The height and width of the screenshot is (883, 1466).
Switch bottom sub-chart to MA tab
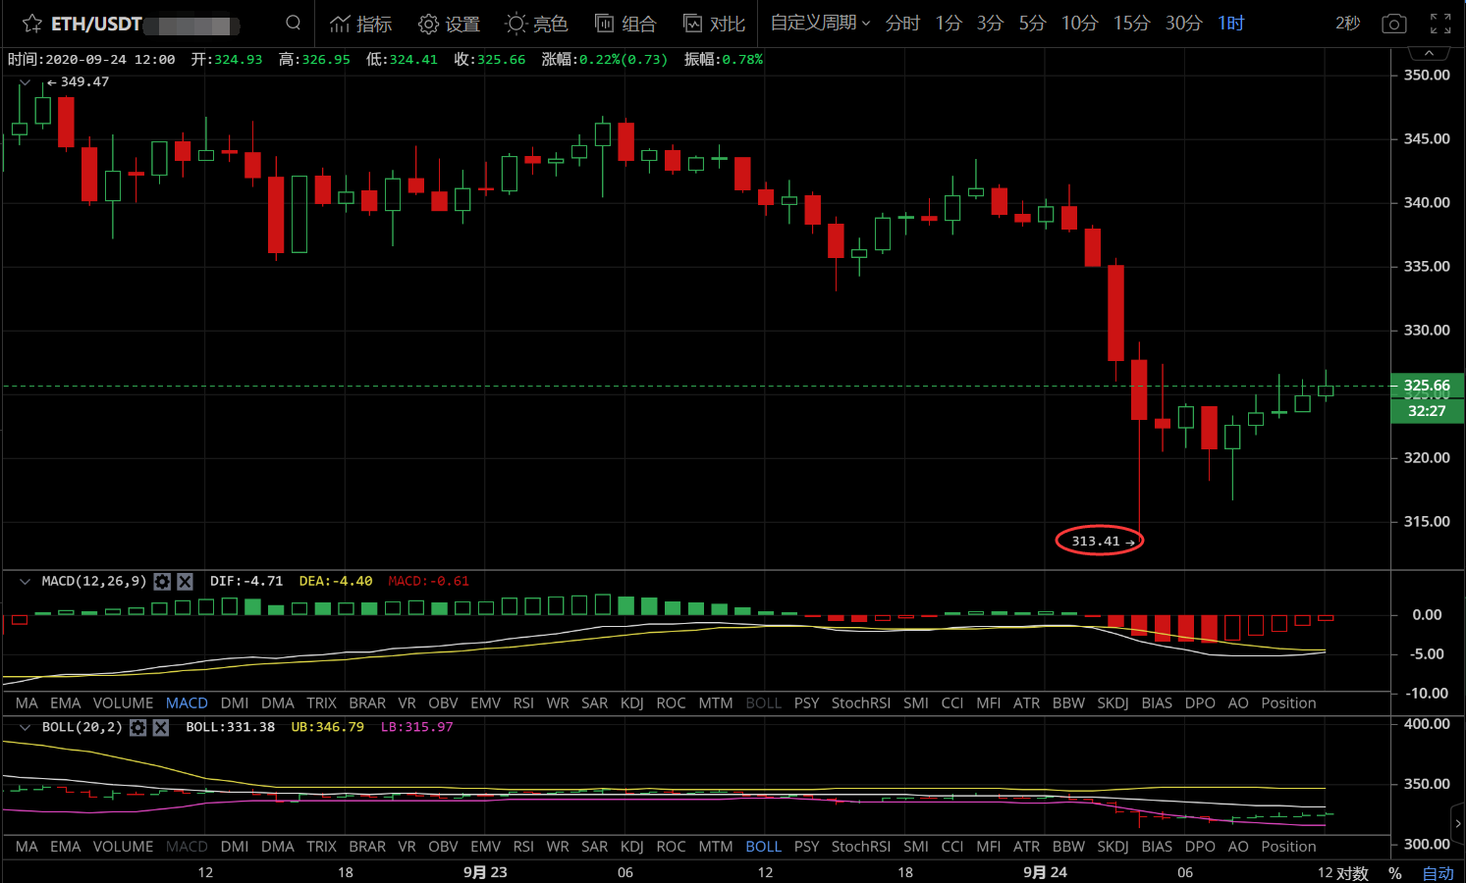27,847
